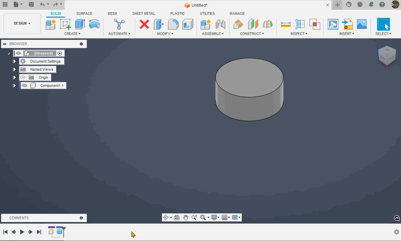Image resolution: width=401 pixels, height=241 pixels.
Task: Switch to the SHEET METAL tab
Action: [x=144, y=13]
